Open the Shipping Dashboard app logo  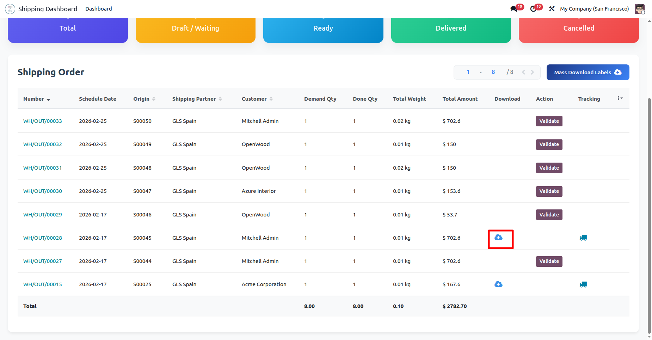[10, 9]
